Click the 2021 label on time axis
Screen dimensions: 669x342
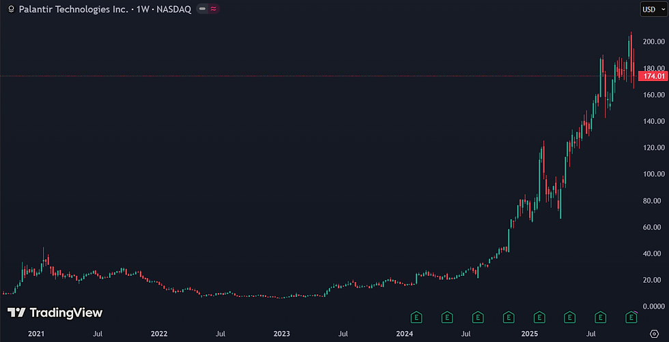coord(36,333)
